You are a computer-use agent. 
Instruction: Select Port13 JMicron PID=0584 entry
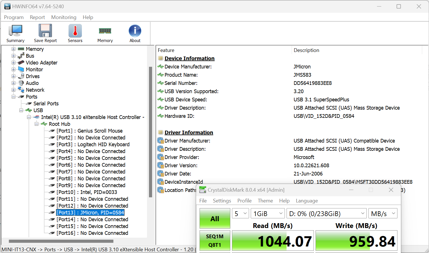point(90,213)
